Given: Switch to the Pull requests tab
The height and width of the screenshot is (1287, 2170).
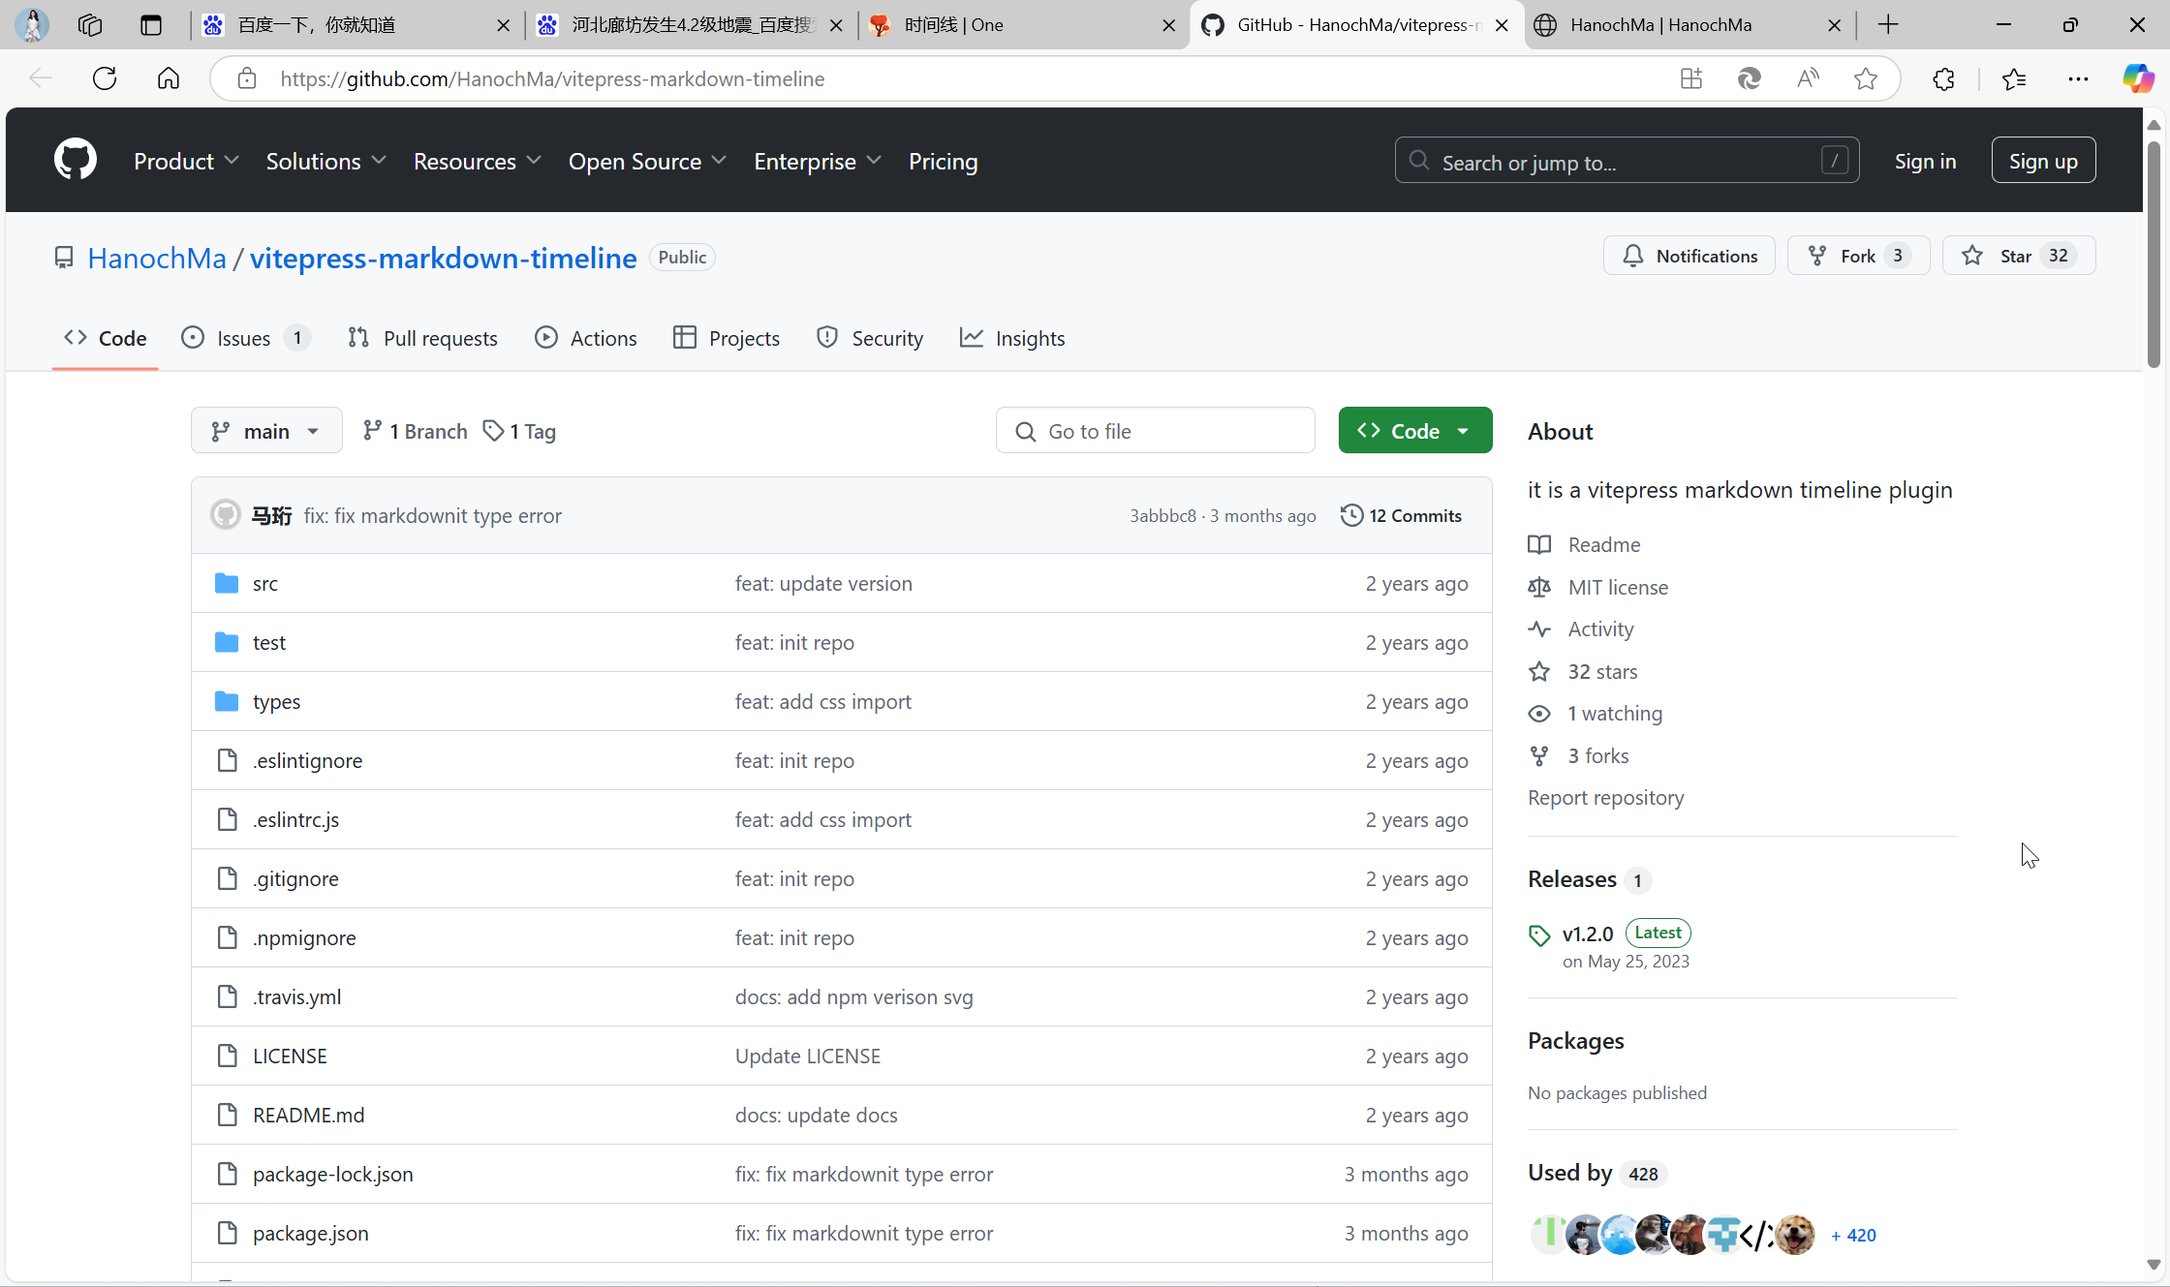Looking at the screenshot, I should pos(422,338).
